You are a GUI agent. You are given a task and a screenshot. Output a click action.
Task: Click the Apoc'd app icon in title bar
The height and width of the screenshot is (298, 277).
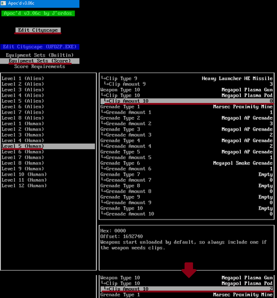click(3, 3)
